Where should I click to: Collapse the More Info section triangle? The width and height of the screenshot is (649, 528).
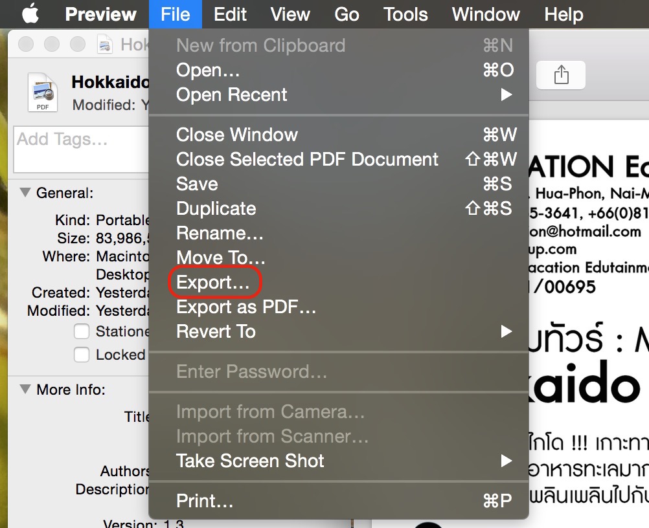point(25,390)
